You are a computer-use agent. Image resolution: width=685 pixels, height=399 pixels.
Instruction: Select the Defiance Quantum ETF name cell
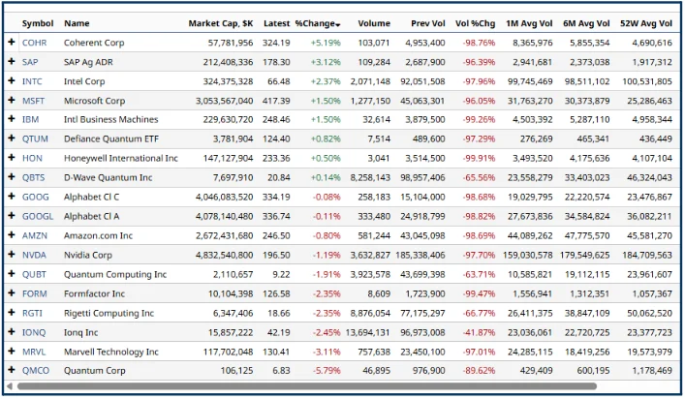coord(111,138)
